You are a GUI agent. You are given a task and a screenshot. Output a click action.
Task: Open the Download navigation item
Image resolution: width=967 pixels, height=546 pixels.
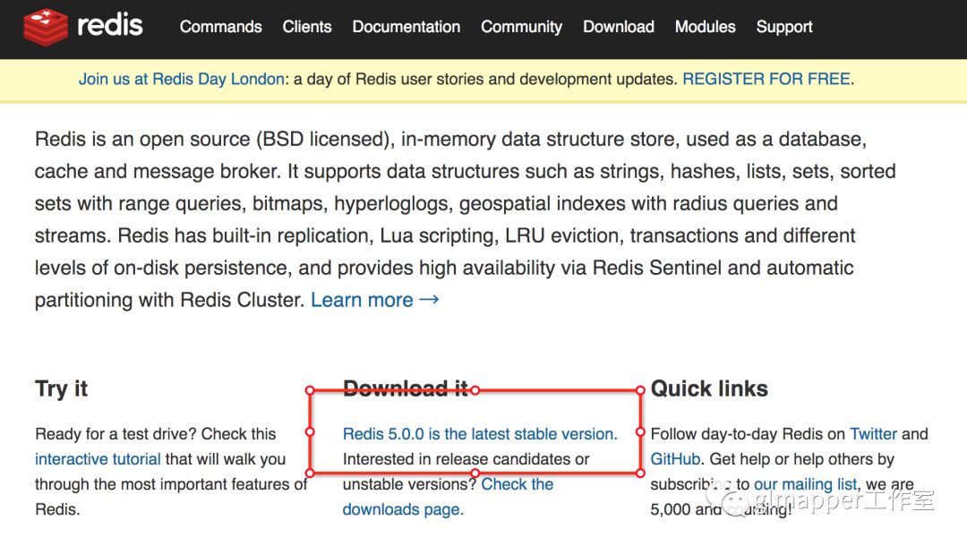(x=619, y=27)
